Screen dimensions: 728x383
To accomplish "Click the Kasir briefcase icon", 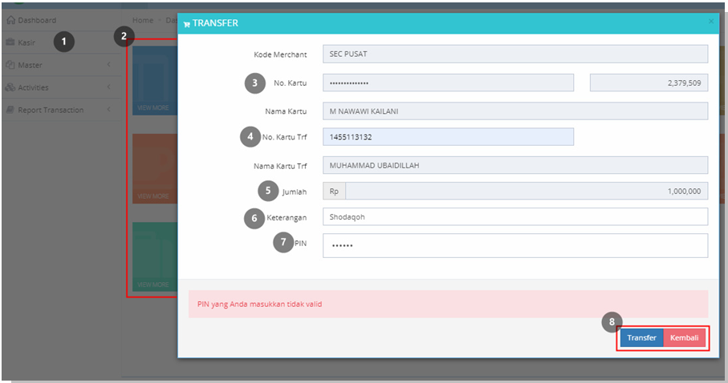I will click(10, 42).
